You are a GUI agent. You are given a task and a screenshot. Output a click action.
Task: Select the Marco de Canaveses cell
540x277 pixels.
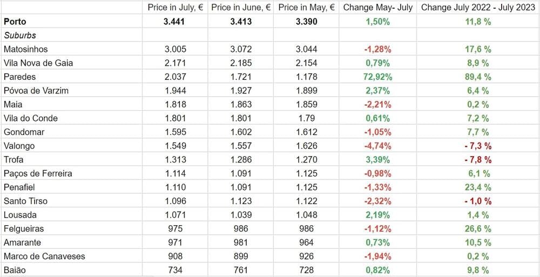pyautogui.click(x=44, y=256)
